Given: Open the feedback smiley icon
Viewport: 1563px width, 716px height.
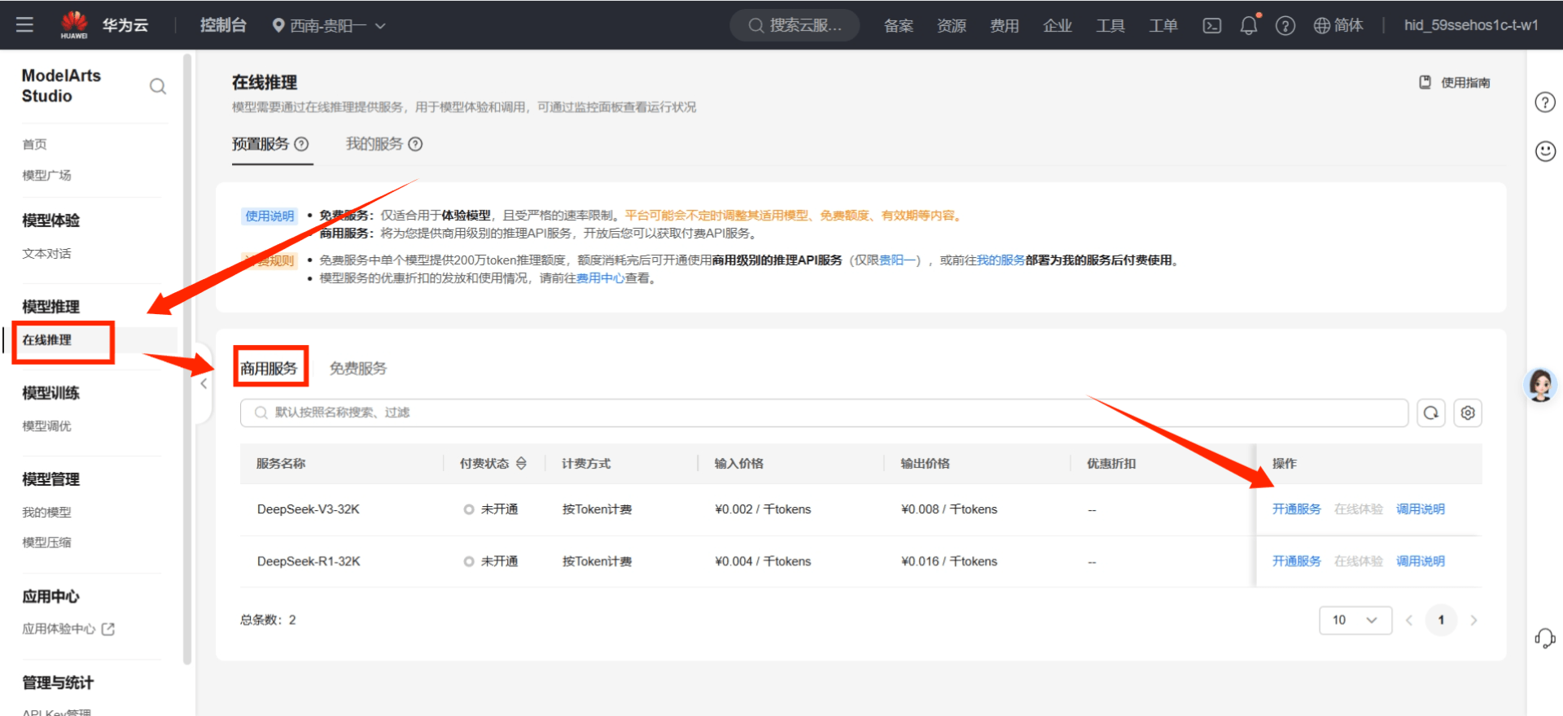Looking at the screenshot, I should [1545, 151].
